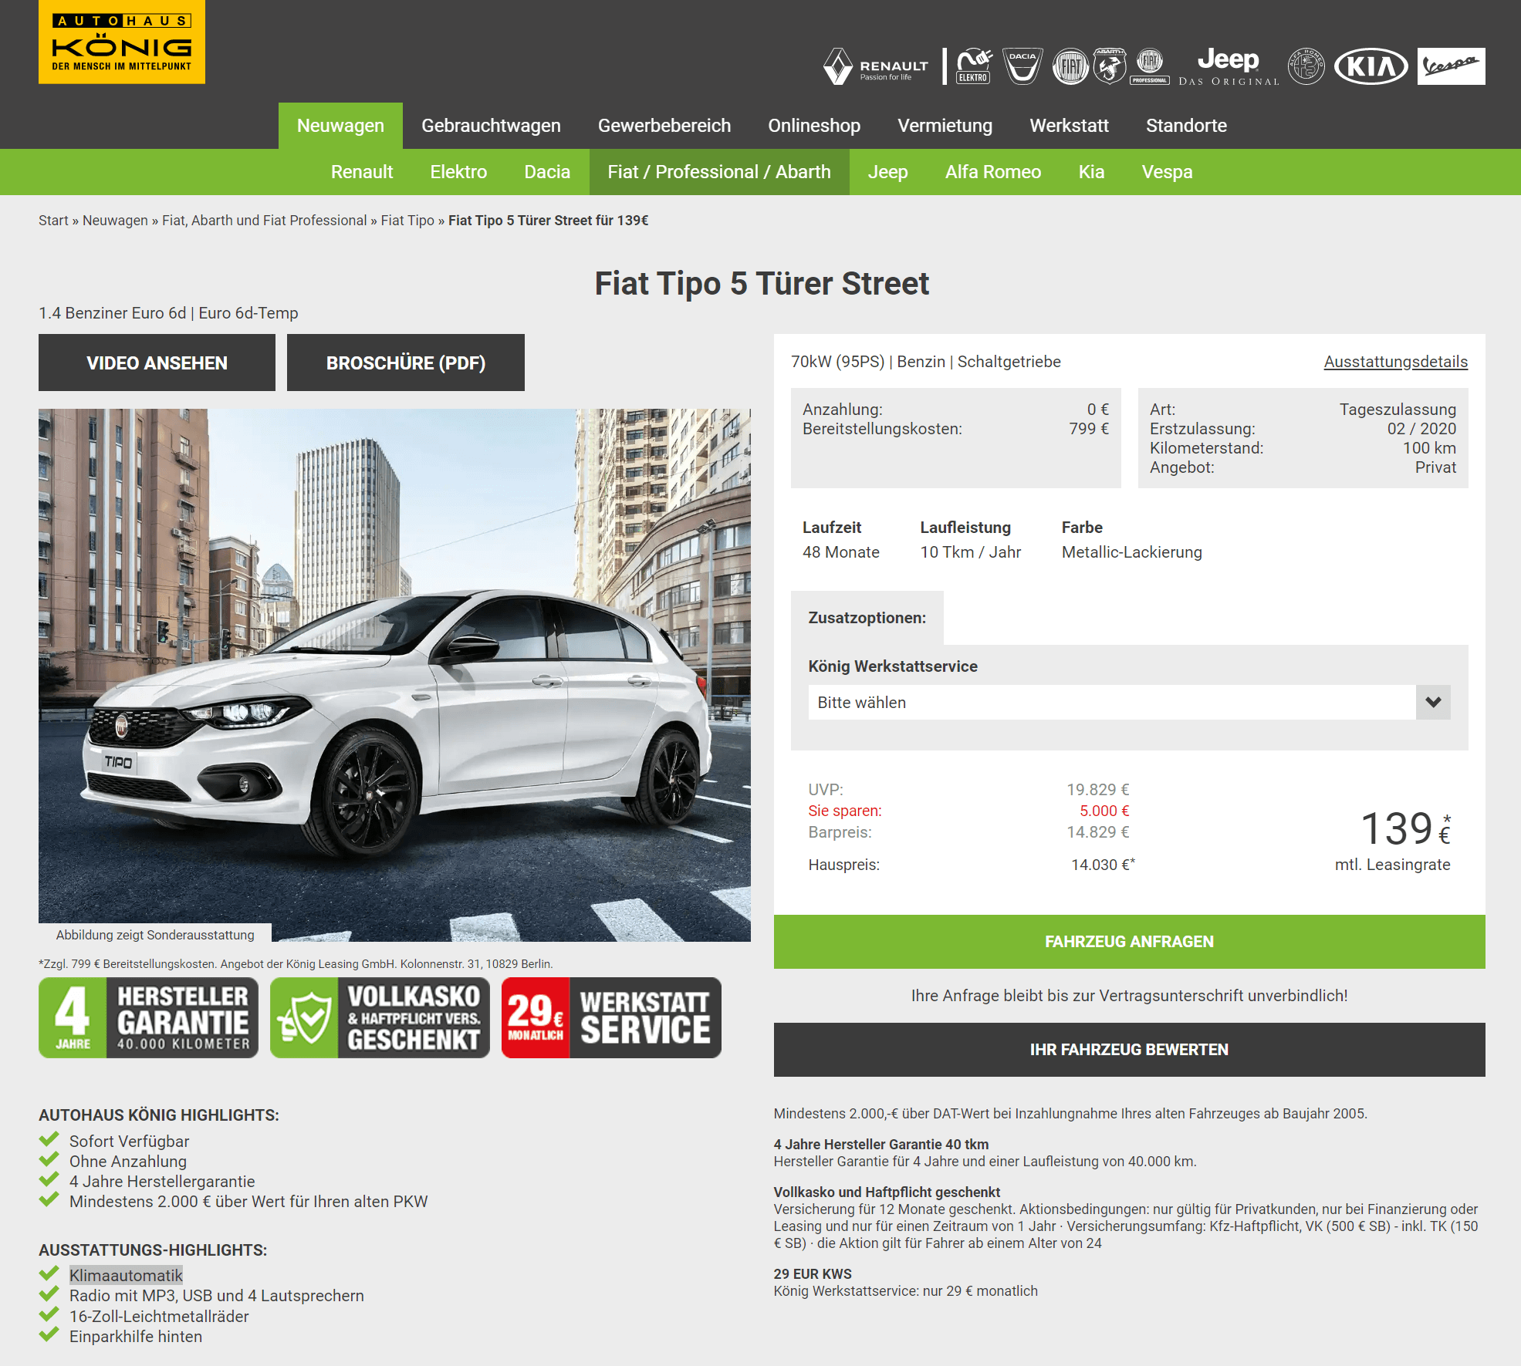Click '29 EUR KWS' heading

pyautogui.click(x=813, y=1274)
